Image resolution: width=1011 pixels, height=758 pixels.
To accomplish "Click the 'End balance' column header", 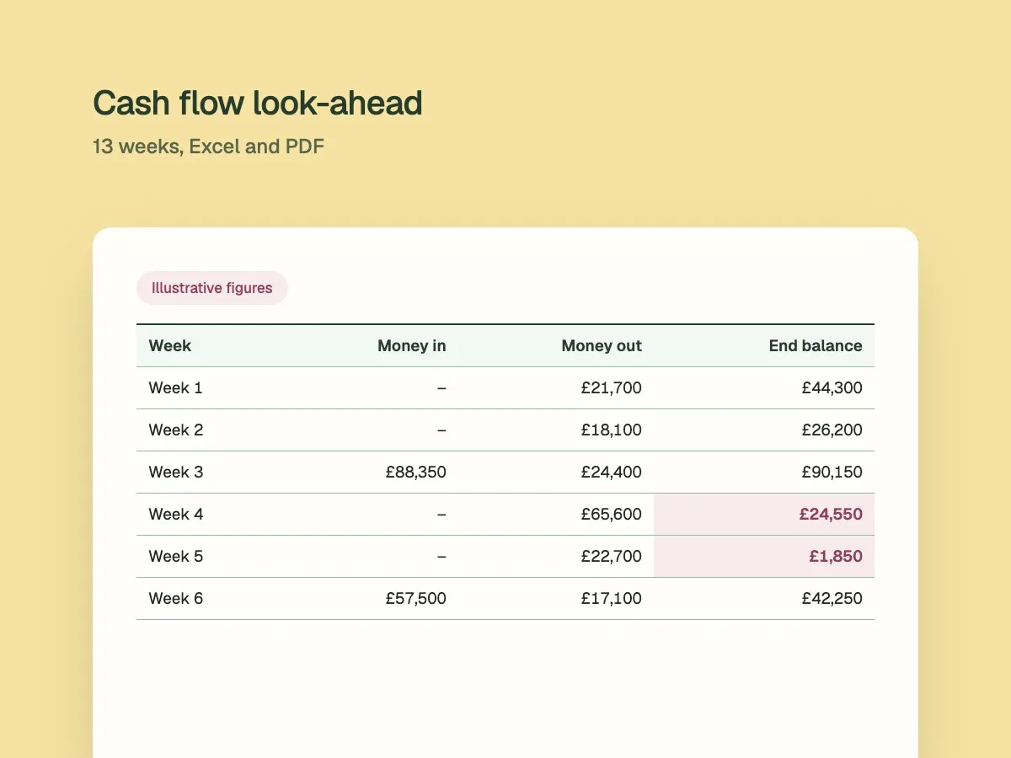I will point(816,345).
